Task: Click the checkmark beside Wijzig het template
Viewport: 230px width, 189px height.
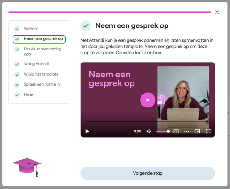Action: point(17,75)
